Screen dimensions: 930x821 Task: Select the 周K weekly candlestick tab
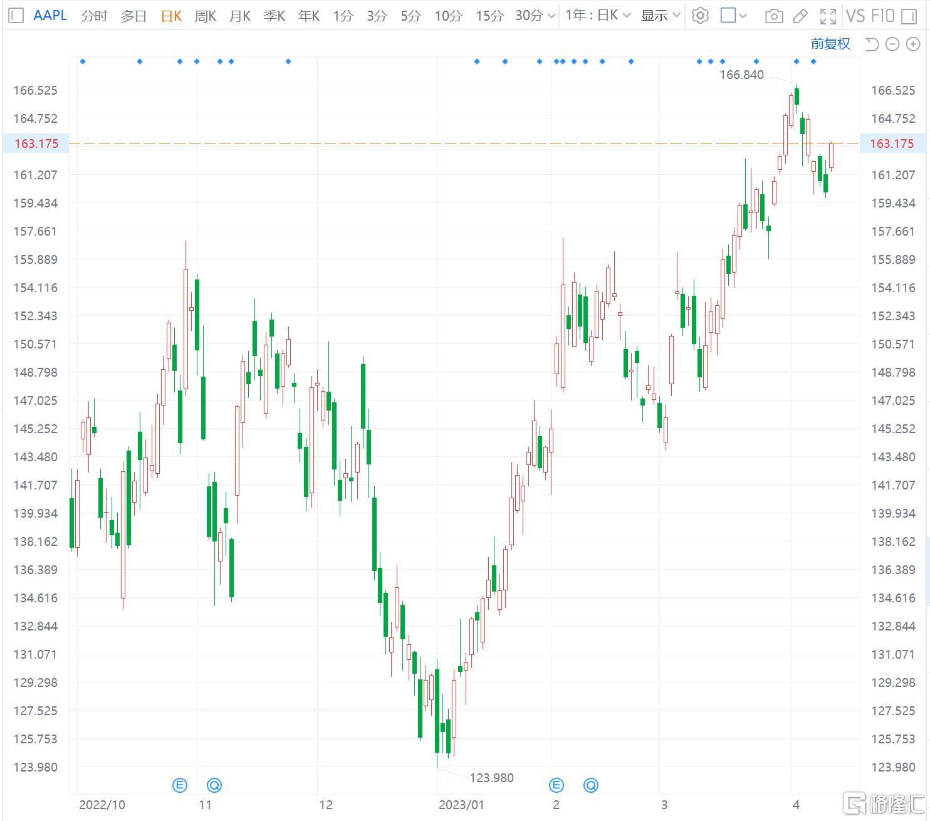point(206,16)
